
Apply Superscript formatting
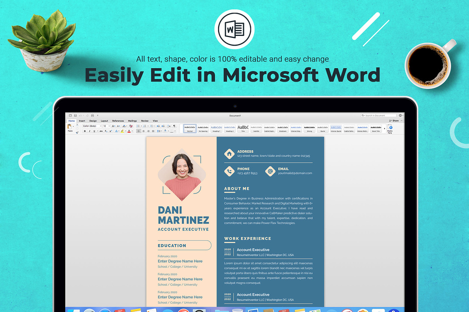pos(111,131)
